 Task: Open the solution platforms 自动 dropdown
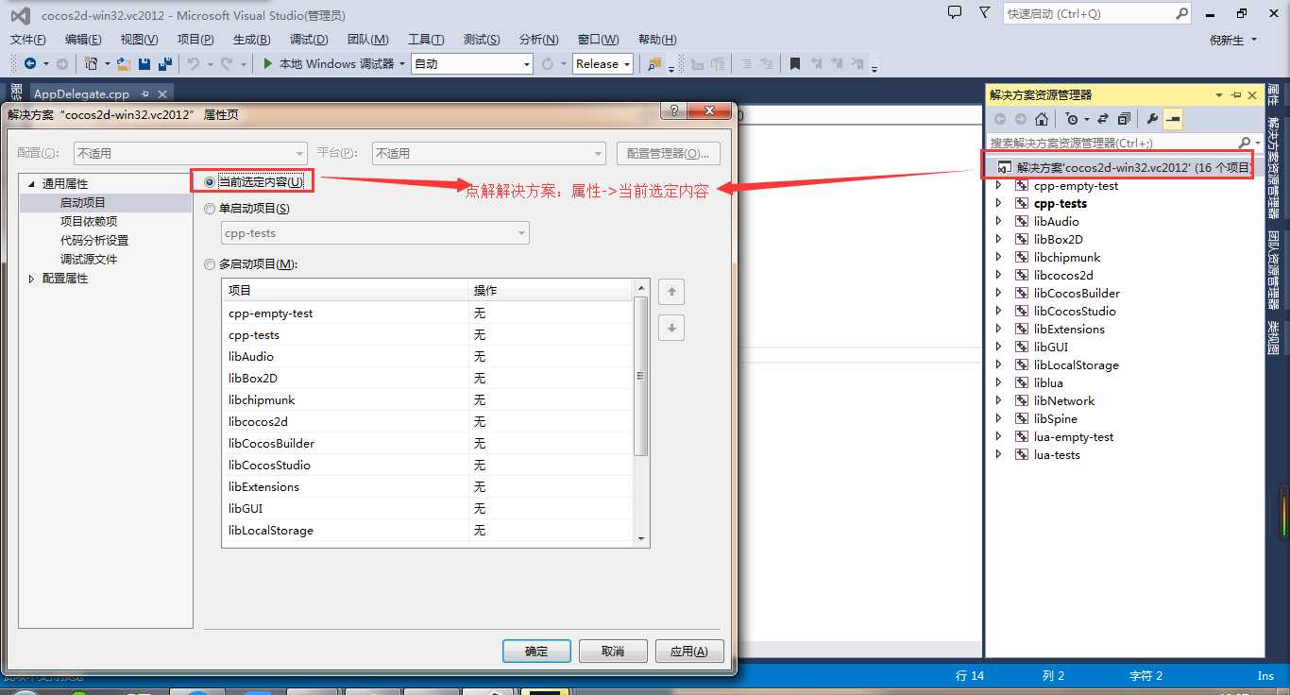(472, 64)
